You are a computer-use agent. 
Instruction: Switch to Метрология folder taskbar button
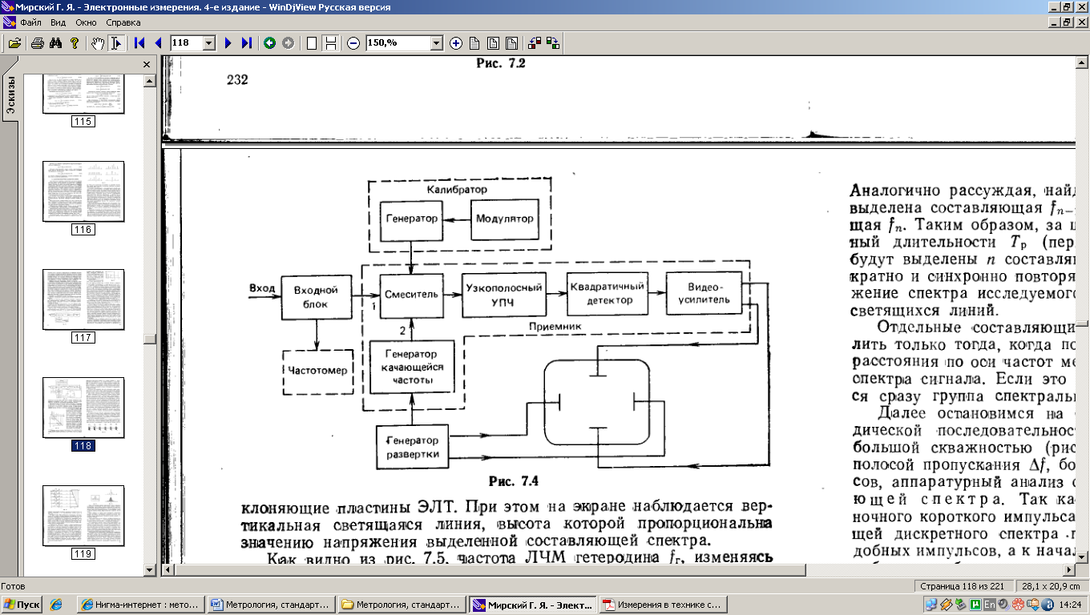402,605
